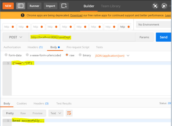Switch response view to Raw
Screen dimensions: 172x126
point(23,113)
